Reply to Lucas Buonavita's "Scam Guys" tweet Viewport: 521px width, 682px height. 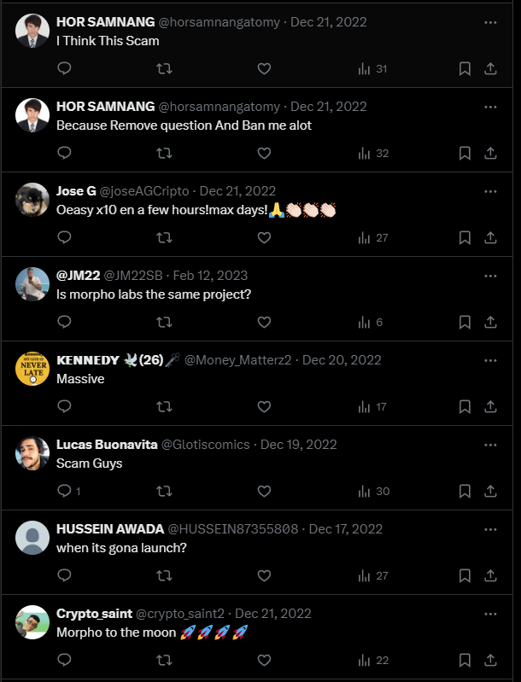[x=64, y=491]
